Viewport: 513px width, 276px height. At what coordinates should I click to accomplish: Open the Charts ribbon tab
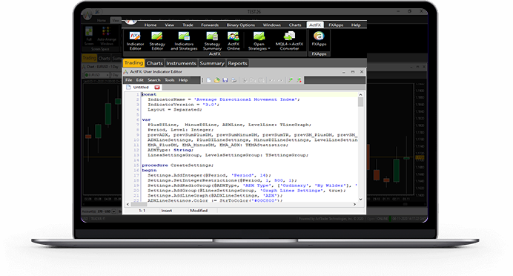point(295,25)
